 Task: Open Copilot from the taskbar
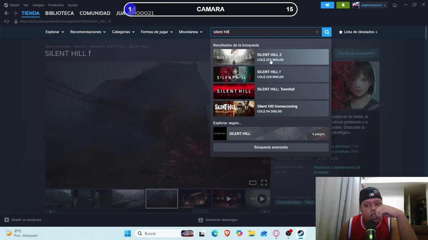[239, 233]
